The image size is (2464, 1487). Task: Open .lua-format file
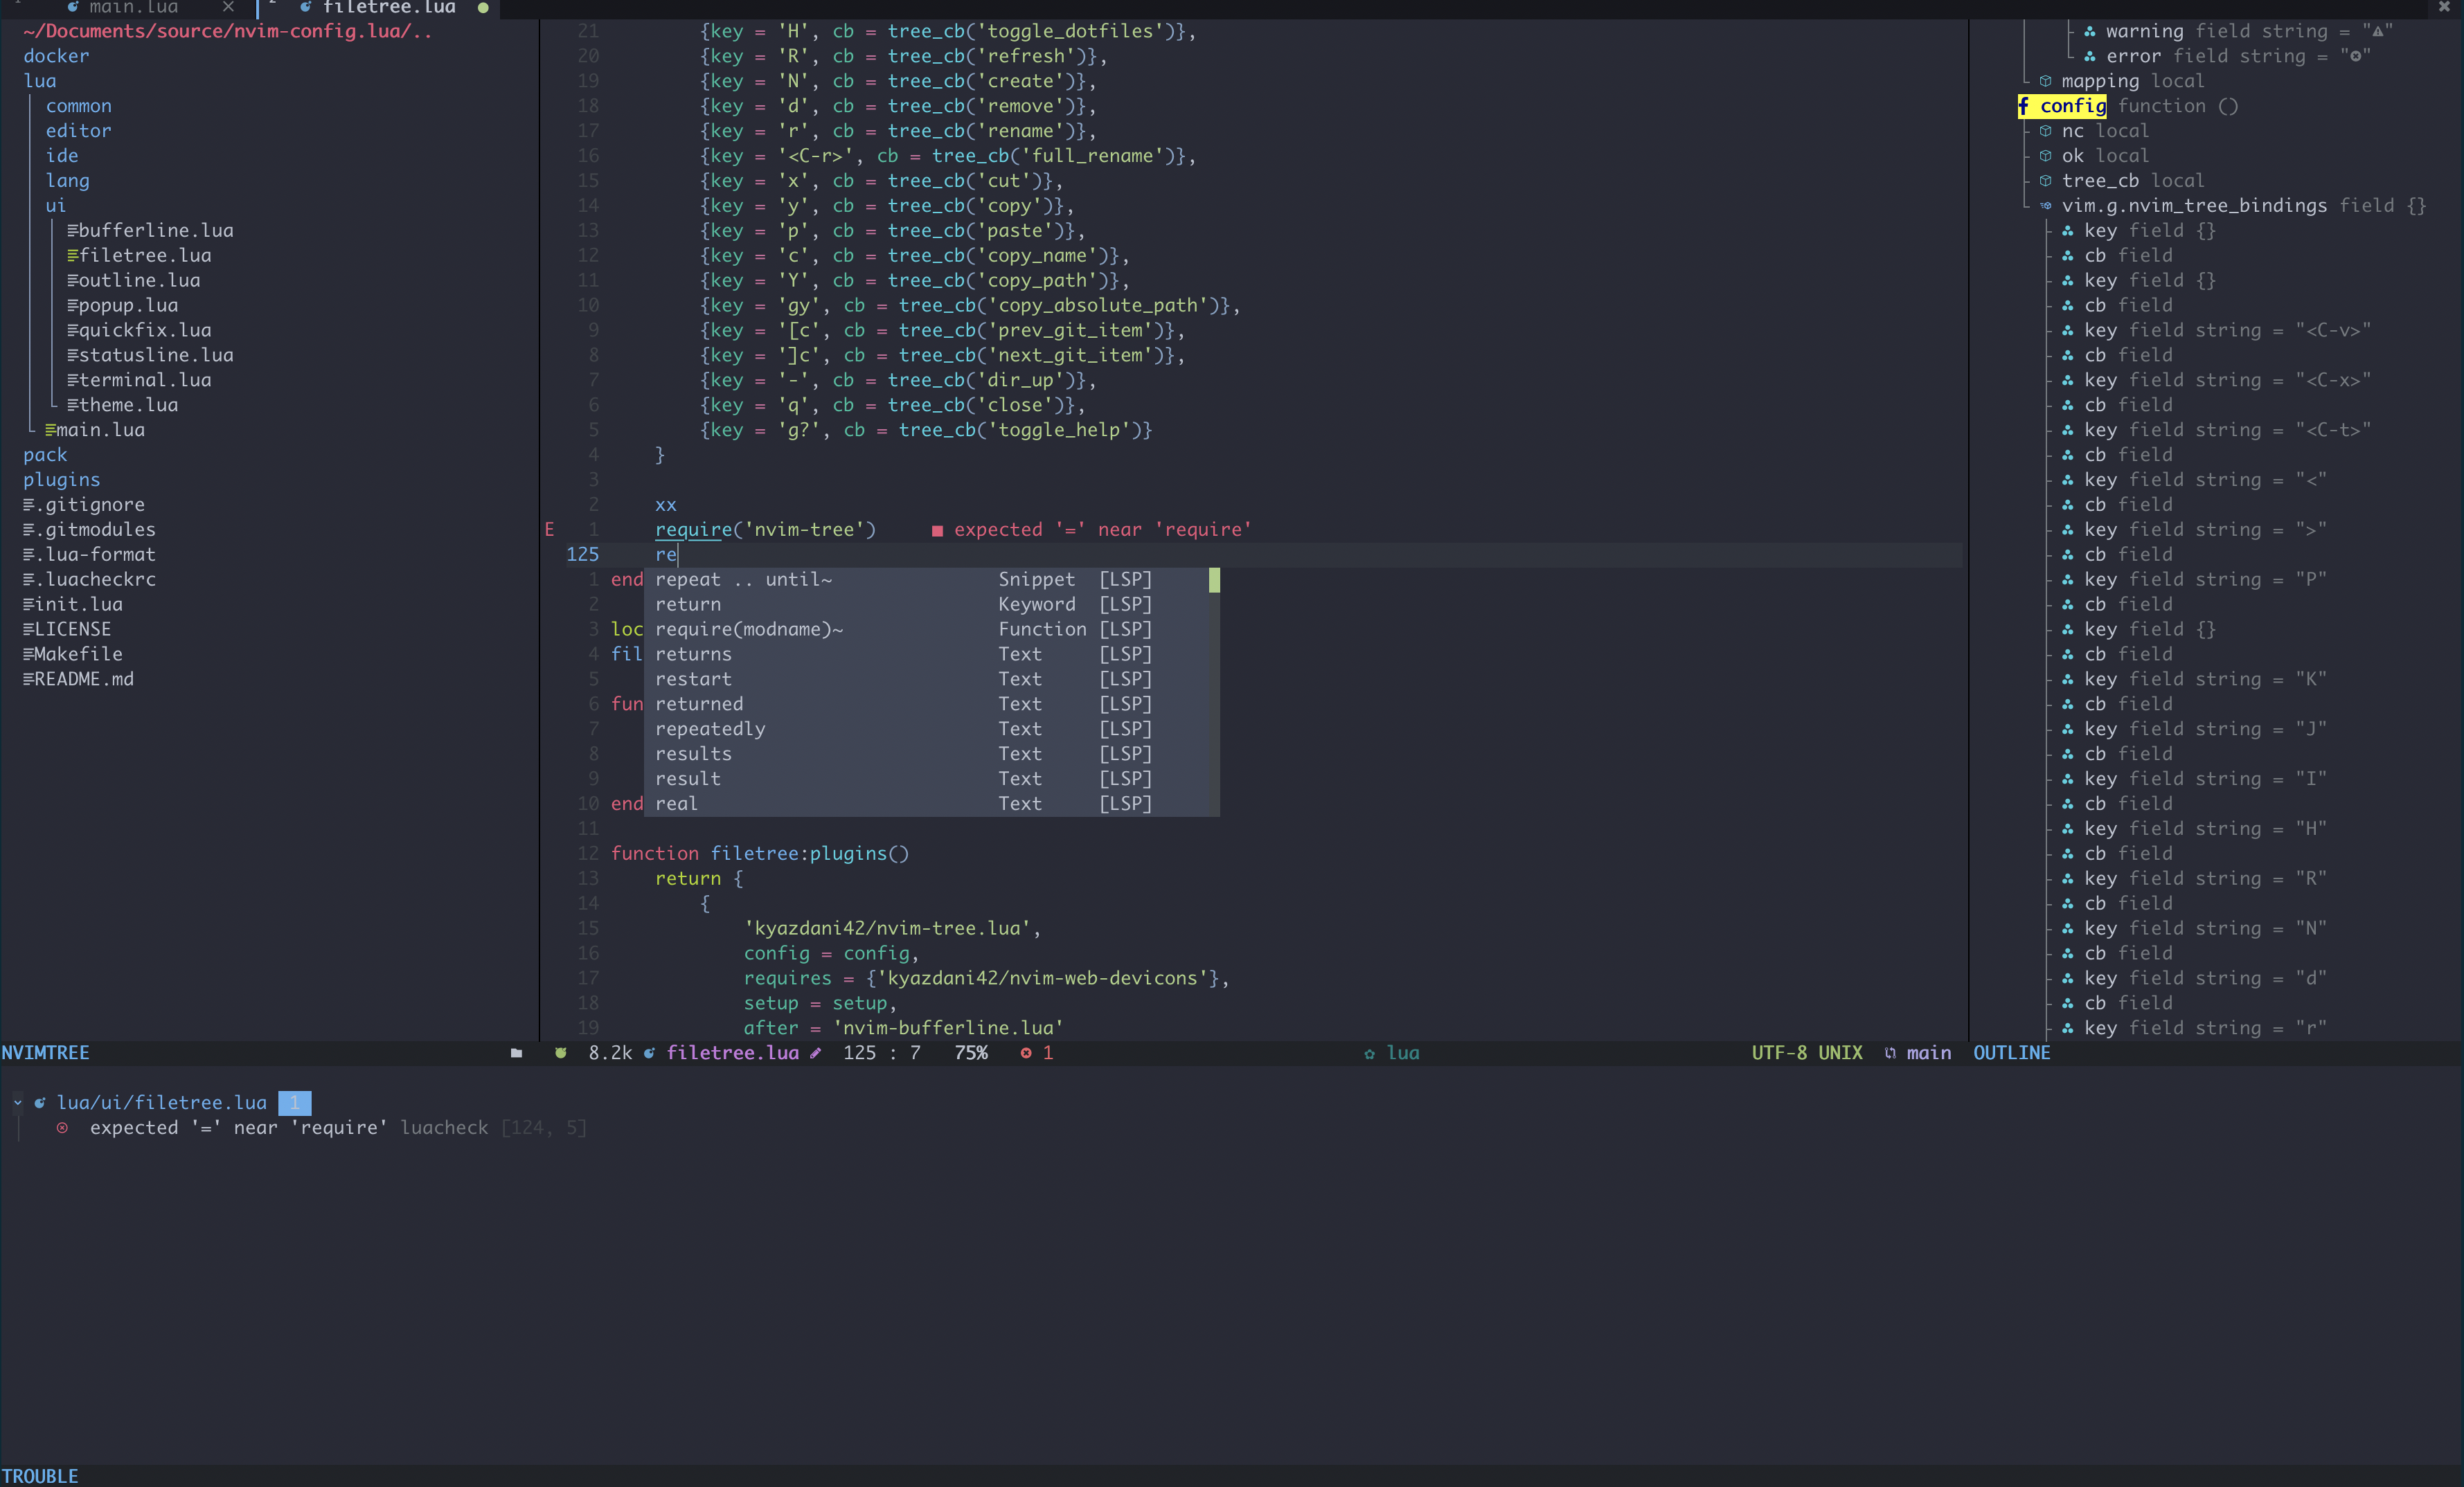coord(95,555)
